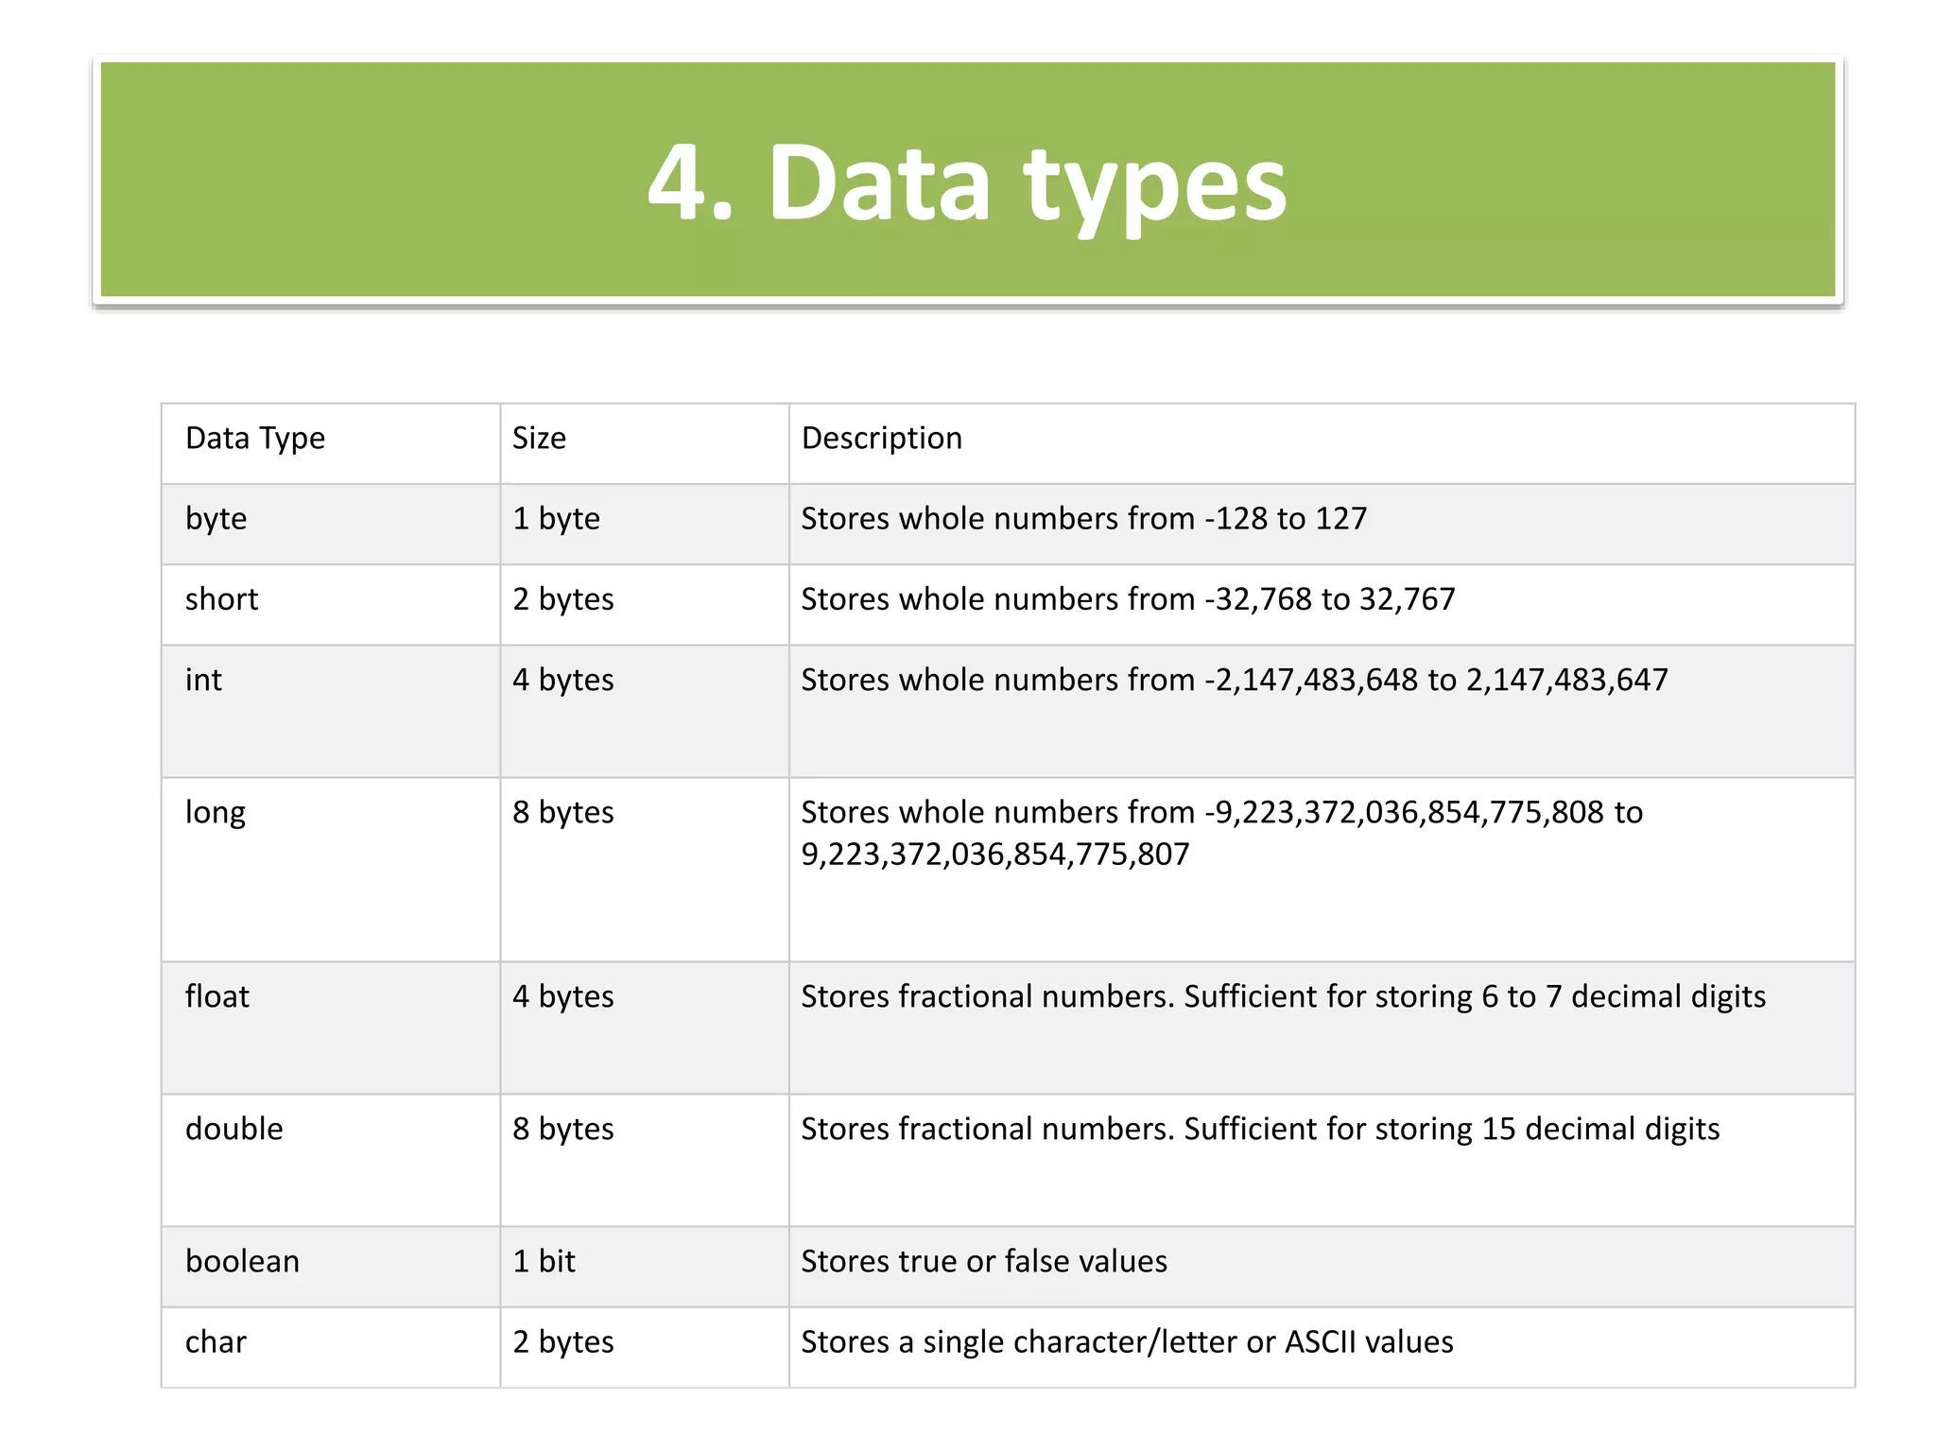Click the 'long' data type cell
1936x1452 pixels.
point(331,870)
